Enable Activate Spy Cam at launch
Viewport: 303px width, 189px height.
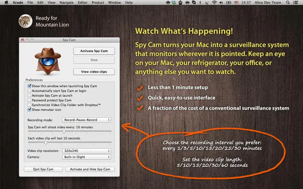pos(30,95)
